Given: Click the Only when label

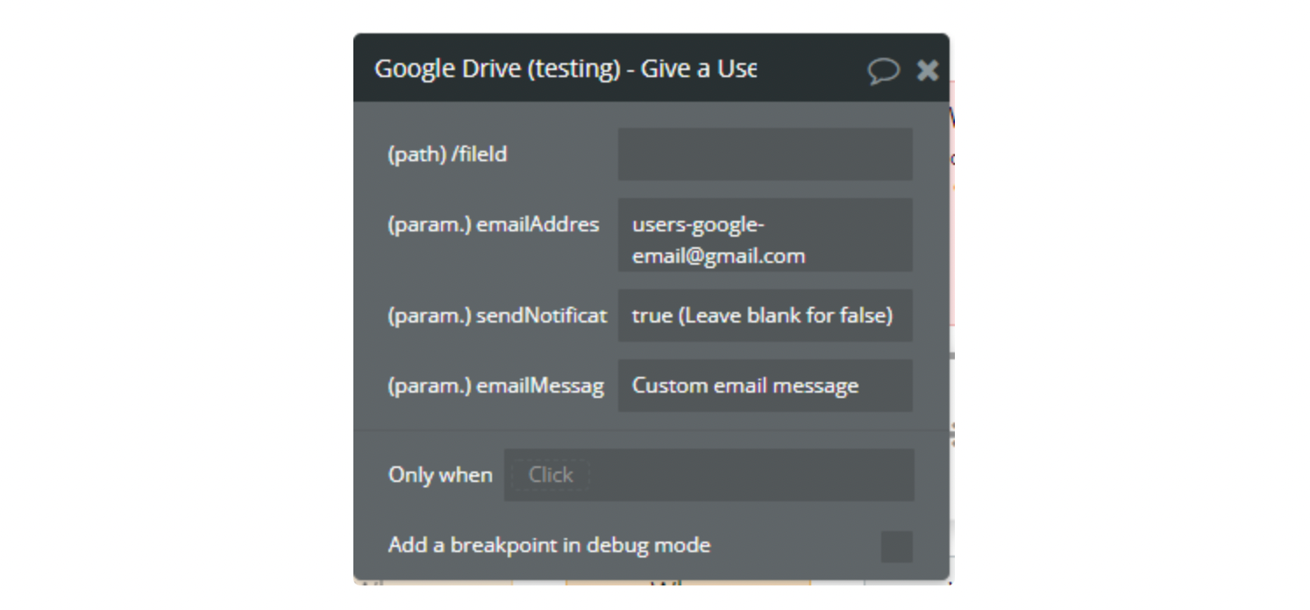Looking at the screenshot, I should pos(440,475).
